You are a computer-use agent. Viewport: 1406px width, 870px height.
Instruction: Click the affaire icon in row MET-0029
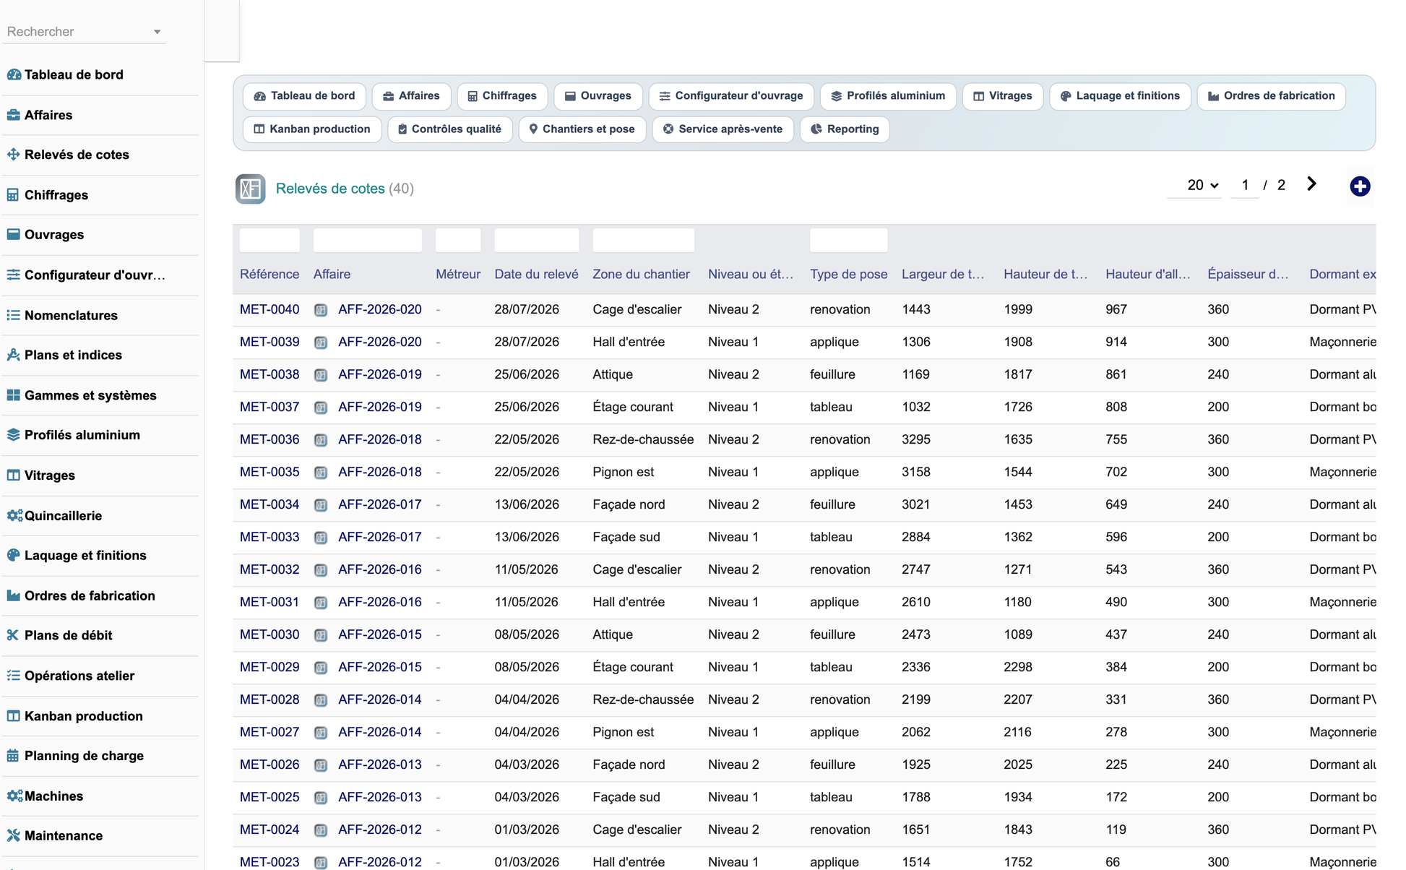(x=321, y=668)
